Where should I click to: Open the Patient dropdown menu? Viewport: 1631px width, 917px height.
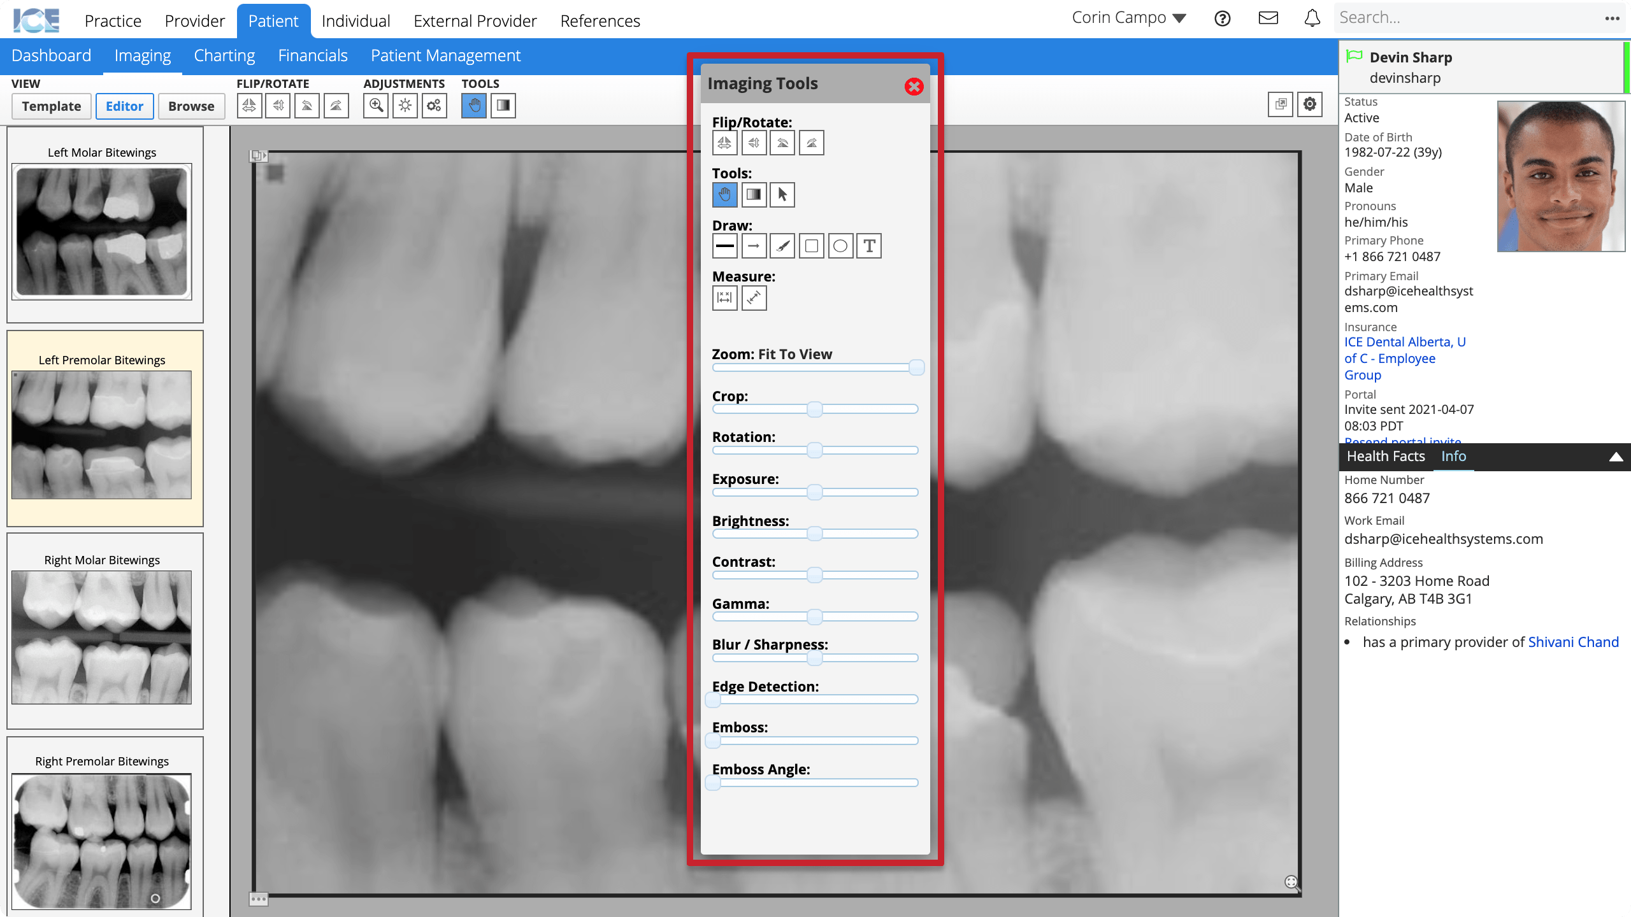click(x=272, y=20)
